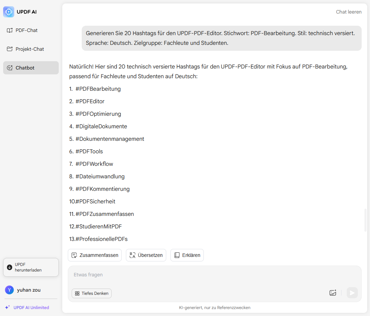Click the user prompt message bubble
The image size is (370, 316).
(222, 38)
